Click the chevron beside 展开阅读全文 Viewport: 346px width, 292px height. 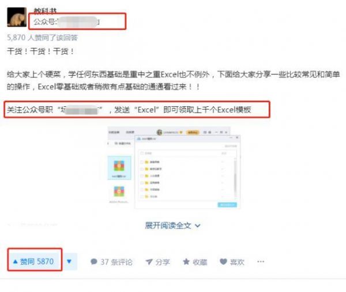click(197, 226)
